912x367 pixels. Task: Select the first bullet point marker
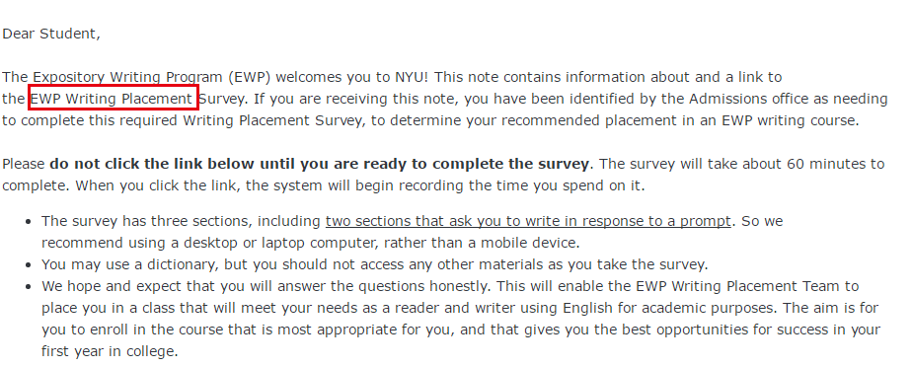click(x=29, y=222)
